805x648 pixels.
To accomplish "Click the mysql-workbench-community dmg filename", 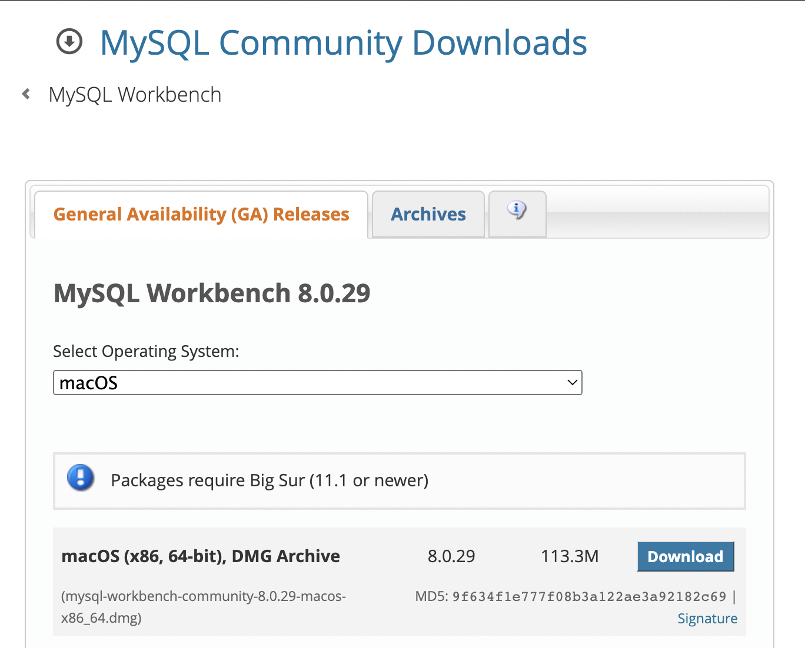I will coord(204,607).
